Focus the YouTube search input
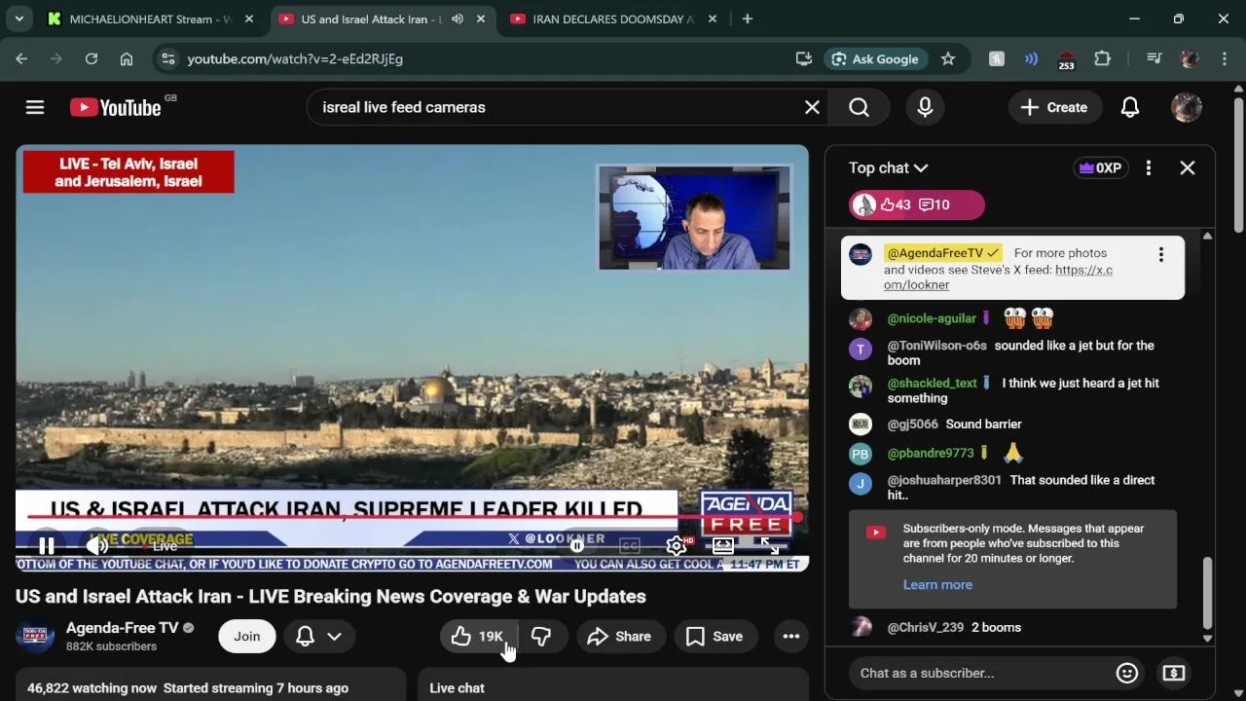Screen dimensions: 1246x701 coord(555,107)
